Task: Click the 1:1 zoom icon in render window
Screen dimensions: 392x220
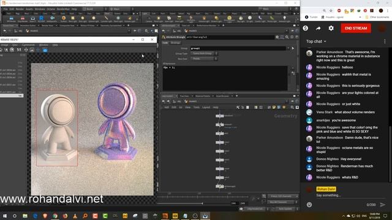Action: 19,50
